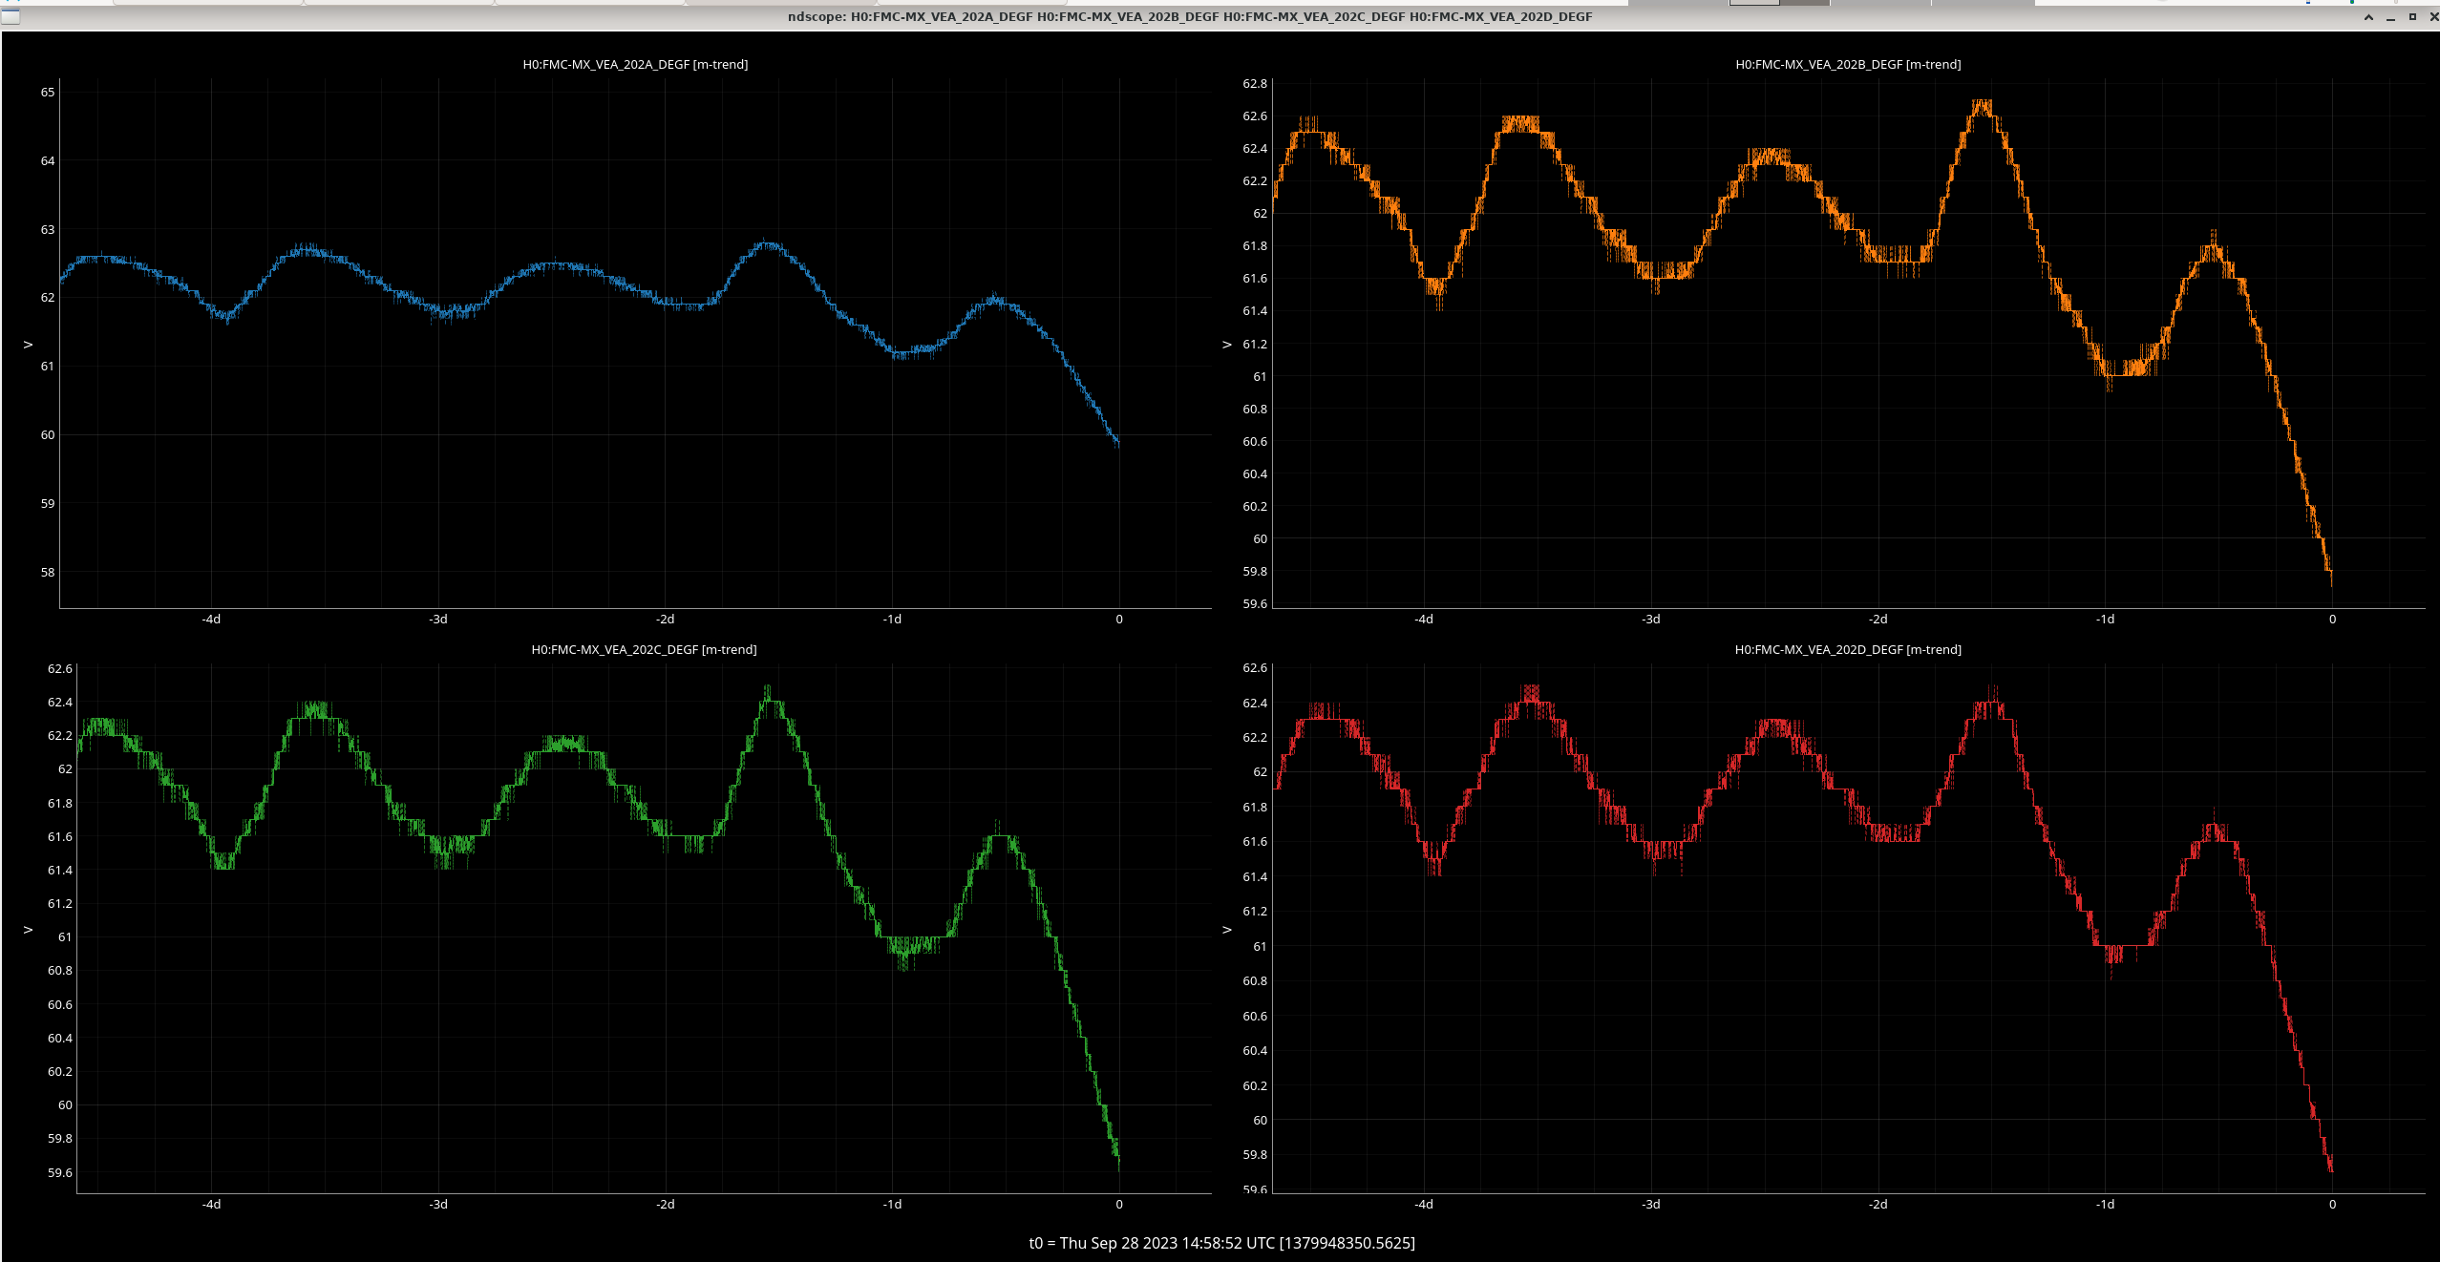Click the -2d tick on the 202C x-axis
The width and height of the screenshot is (2440, 1262).
pyautogui.click(x=666, y=1205)
